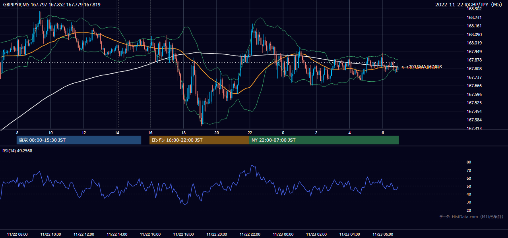Click hour 18 on the price chart time axis
This screenshot has height=238, width=508.
183,132
